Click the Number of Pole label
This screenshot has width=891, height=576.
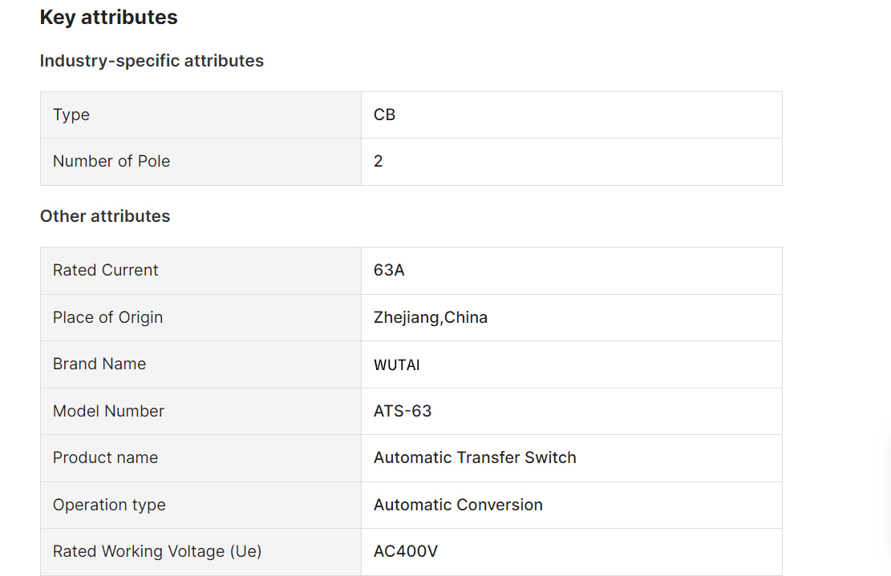111,161
